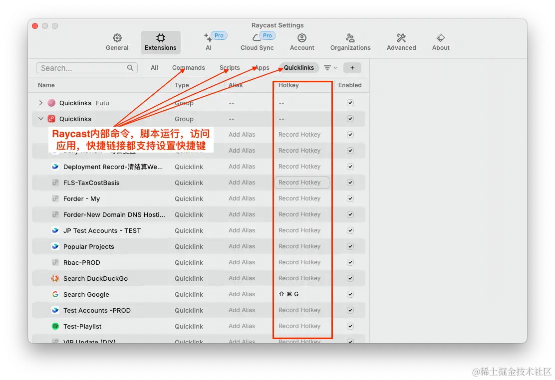Viewport: 555px width, 380px height.
Task: Open the Account settings tab
Action: coord(302,42)
